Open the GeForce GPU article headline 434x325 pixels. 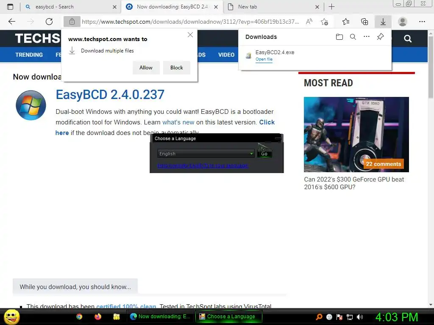click(x=354, y=183)
